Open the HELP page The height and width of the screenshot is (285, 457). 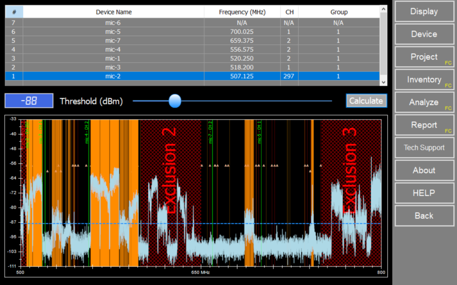424,193
